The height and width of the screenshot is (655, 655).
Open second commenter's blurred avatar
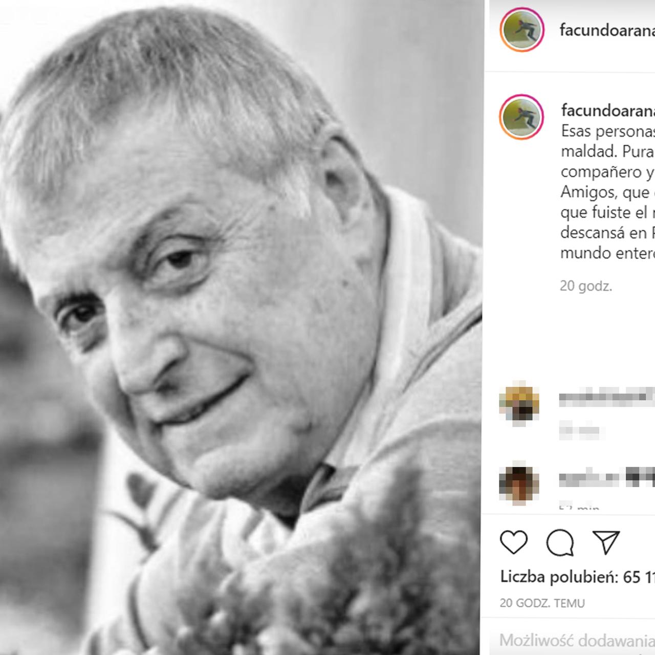tap(519, 484)
